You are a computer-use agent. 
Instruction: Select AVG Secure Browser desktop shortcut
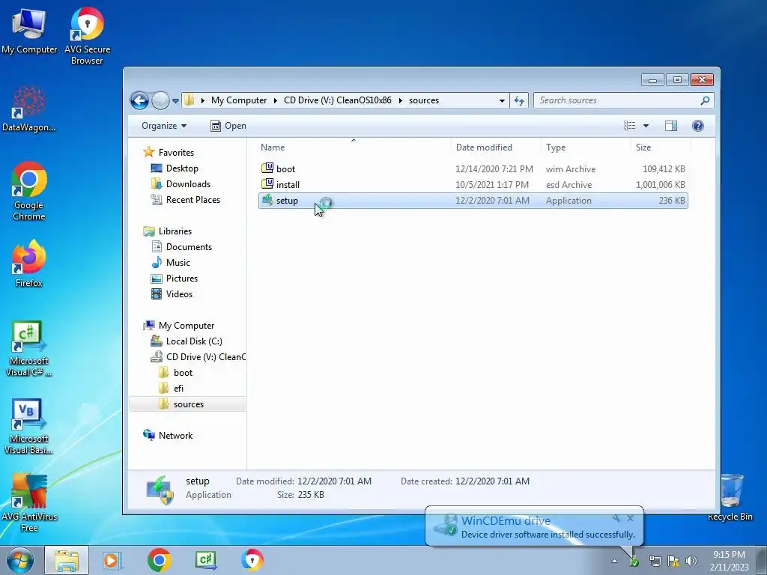[x=87, y=36]
